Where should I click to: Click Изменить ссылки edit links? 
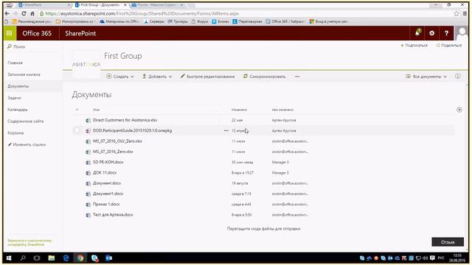(27, 145)
